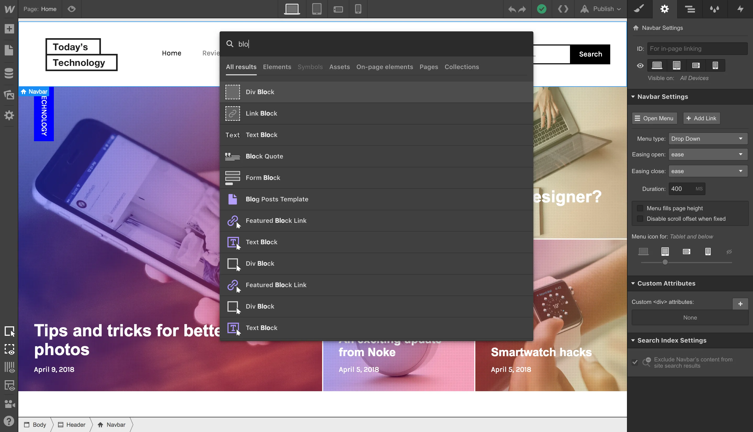Open the Navigator panel icon
753x432 pixels.
[690, 9]
